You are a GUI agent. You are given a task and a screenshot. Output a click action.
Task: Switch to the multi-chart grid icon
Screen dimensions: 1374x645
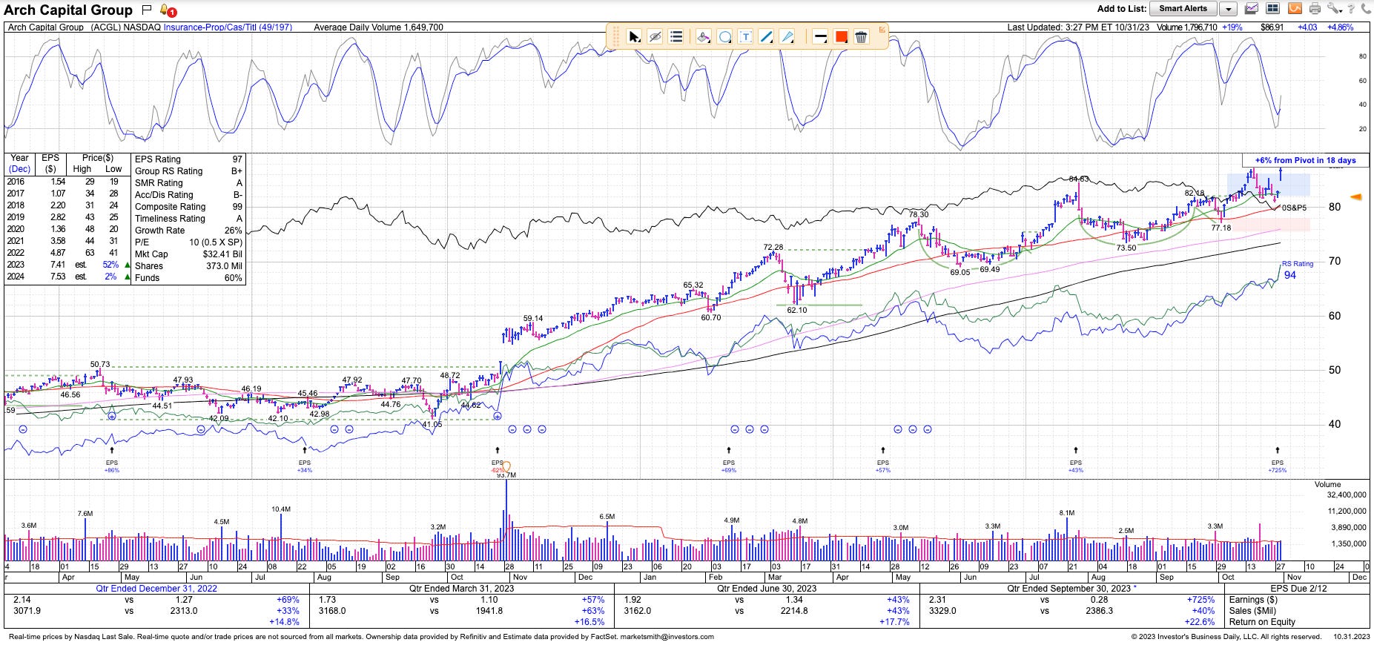tap(1272, 9)
